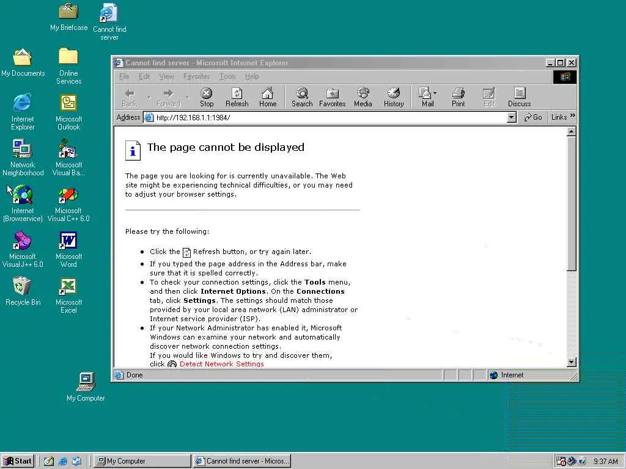The height and width of the screenshot is (469, 626).
Task: Click the scrollbar up arrow
Action: [x=572, y=131]
